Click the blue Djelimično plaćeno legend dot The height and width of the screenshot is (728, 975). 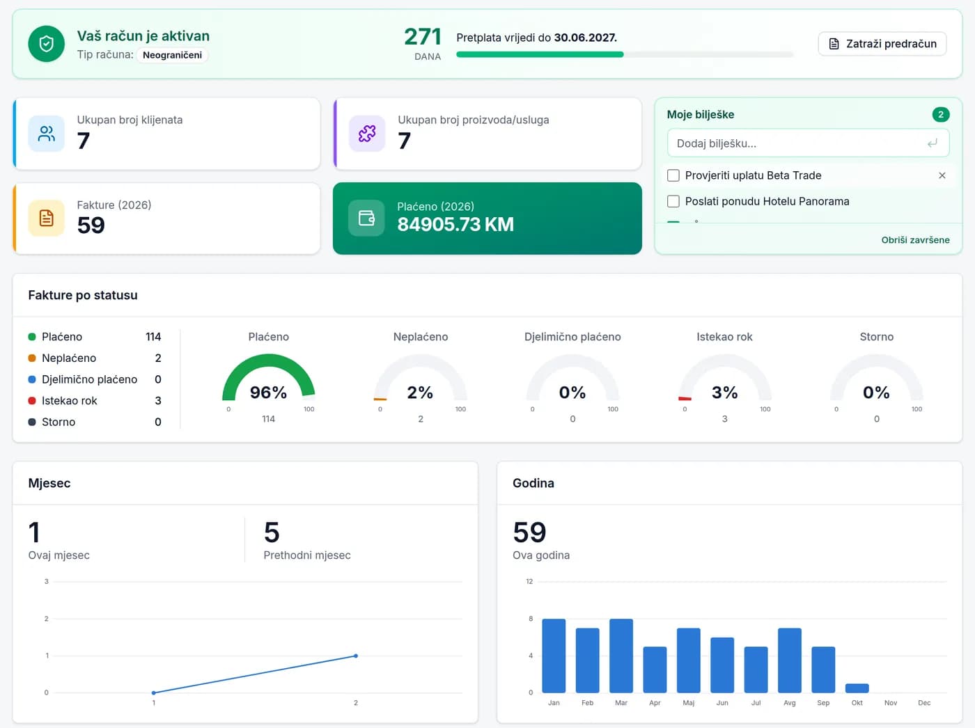point(32,379)
